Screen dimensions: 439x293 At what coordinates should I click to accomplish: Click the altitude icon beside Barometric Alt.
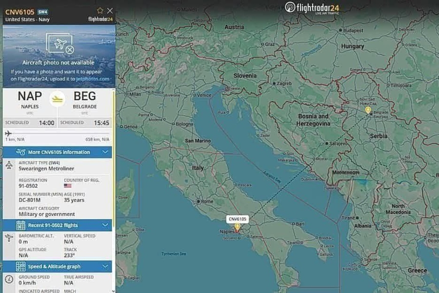(9, 238)
